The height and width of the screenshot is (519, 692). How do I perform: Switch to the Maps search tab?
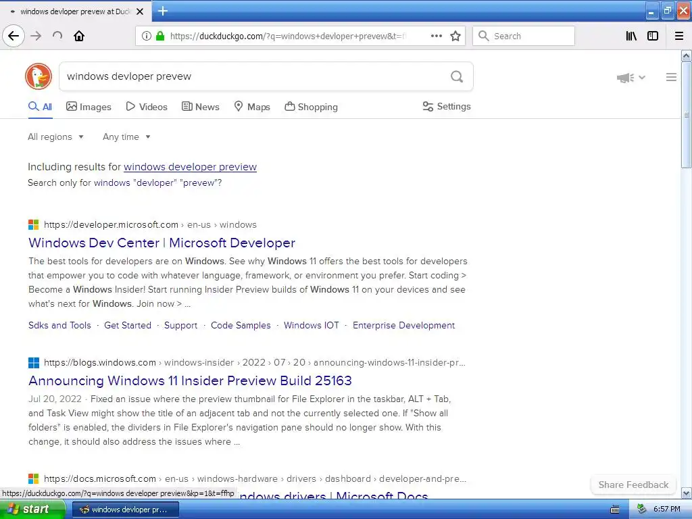pyautogui.click(x=252, y=107)
